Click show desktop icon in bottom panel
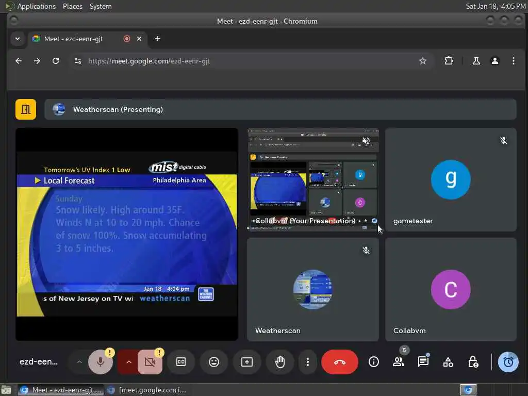 pyautogui.click(x=6, y=390)
